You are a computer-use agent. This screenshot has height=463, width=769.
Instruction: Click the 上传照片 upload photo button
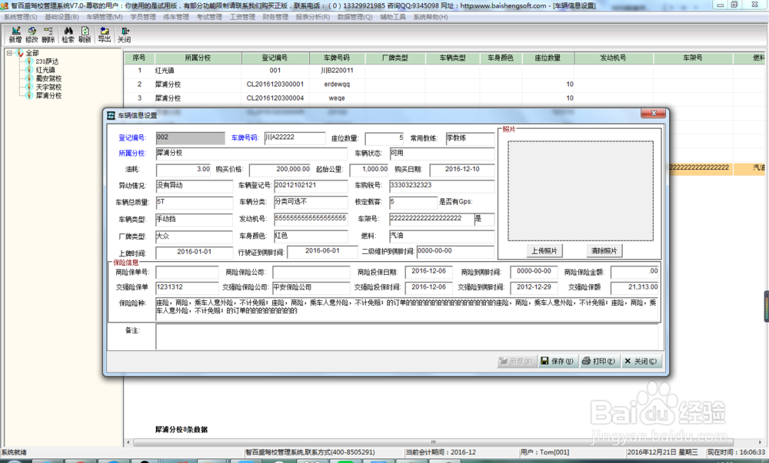pos(544,250)
